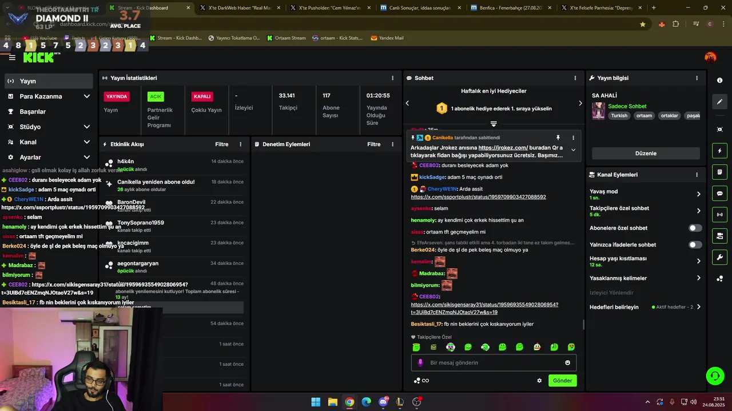This screenshot has height=411, width=732.
Task: Open Hedefleri belirleyin arrow
Action: [x=698, y=307]
